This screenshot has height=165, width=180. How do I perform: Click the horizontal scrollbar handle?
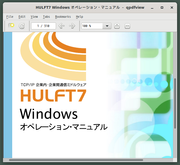76,160
